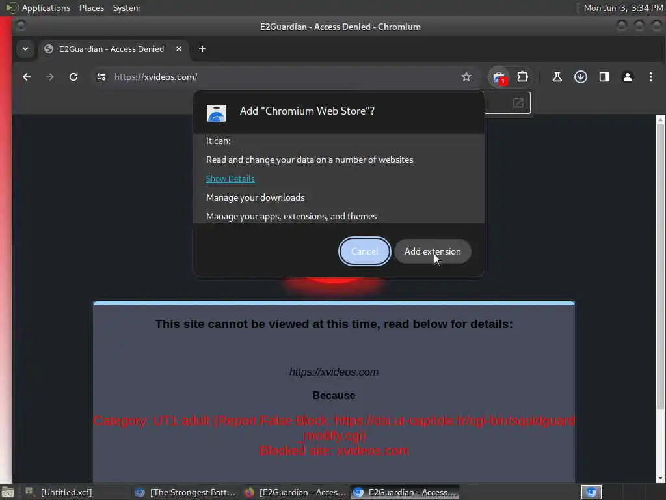Cancel the extension install dialog
Viewport: 666px width, 500px height.
[364, 251]
